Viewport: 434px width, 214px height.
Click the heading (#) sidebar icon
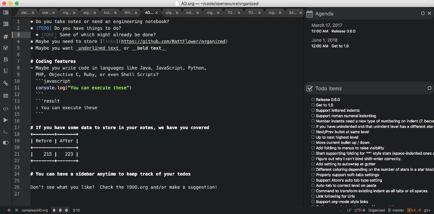point(5,37)
